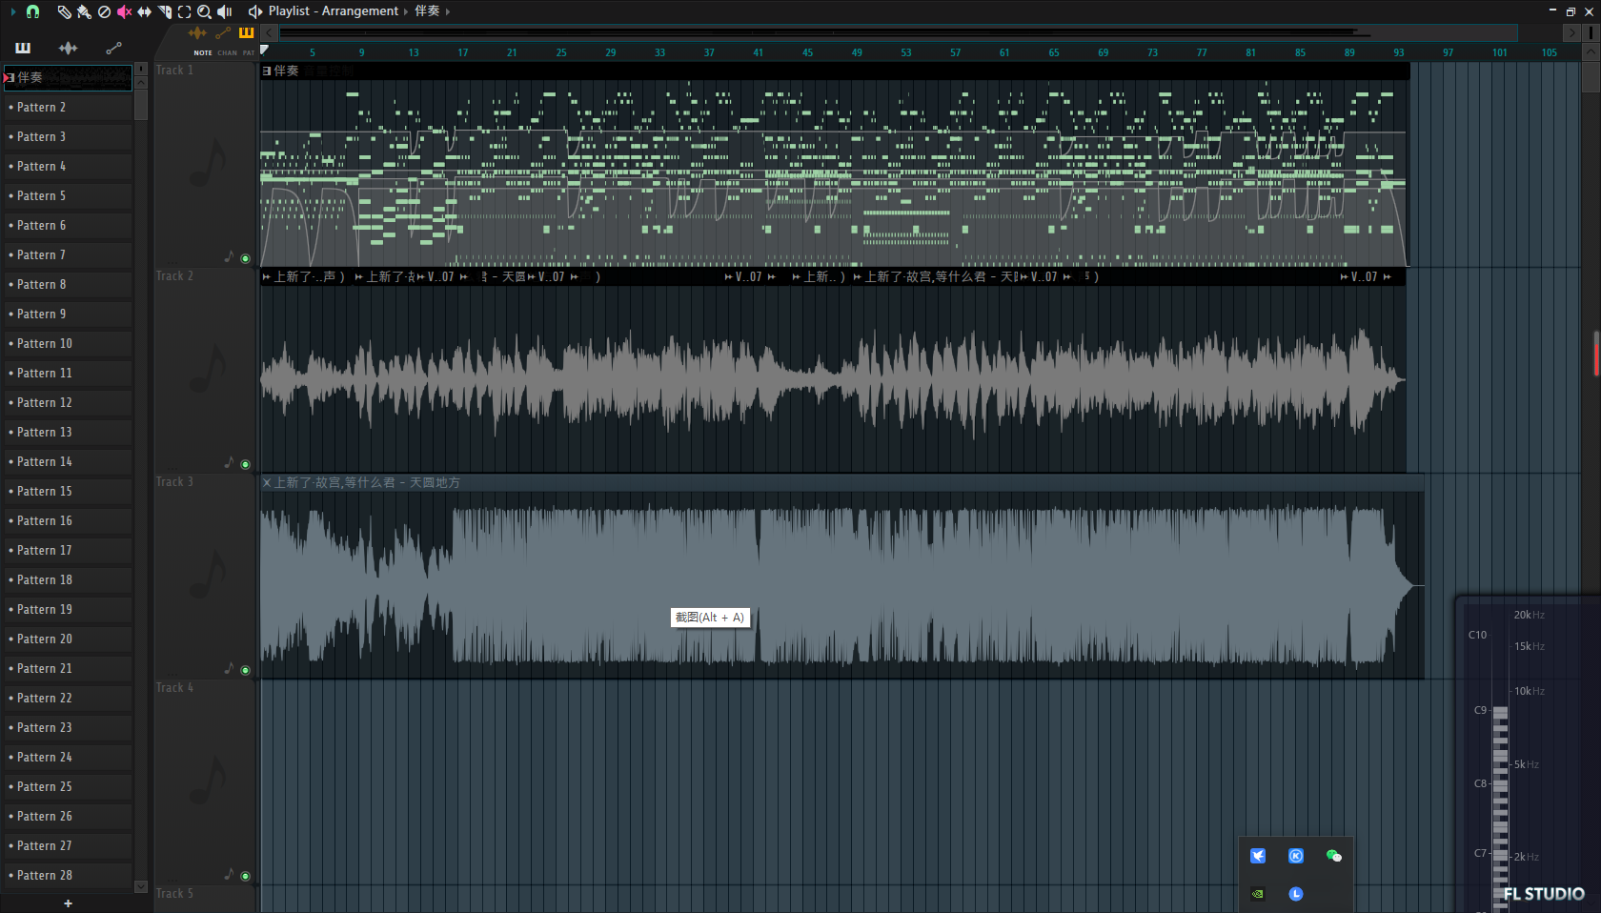Show automation clips via white curve icon
This screenshot has height=913, width=1601.
(113, 48)
